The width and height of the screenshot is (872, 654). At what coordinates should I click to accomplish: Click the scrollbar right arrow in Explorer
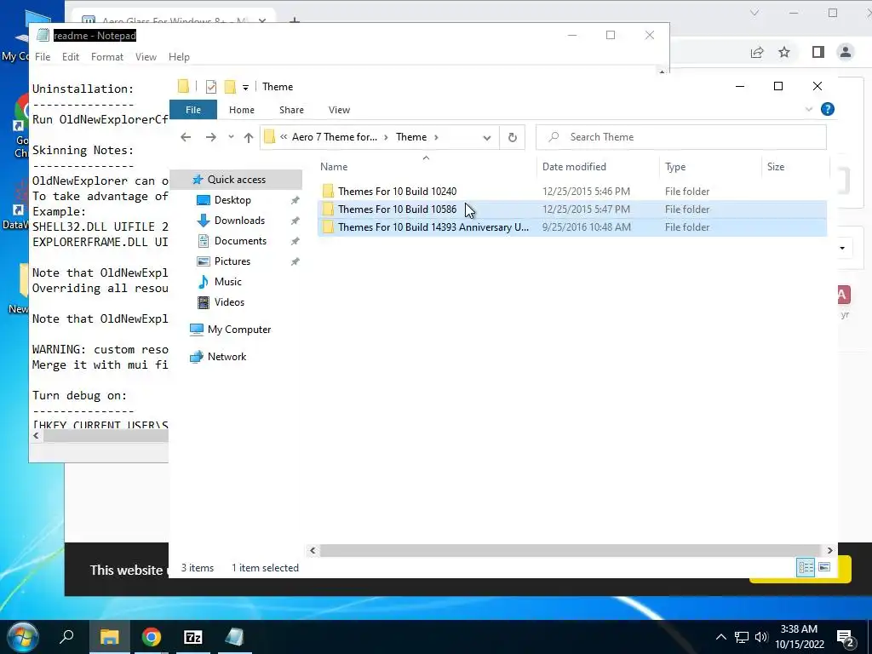829,551
